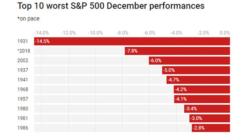Screen dimensions: 242x136
Task: Click the -4.2% value on 1968 bar
Action: [x=181, y=89]
